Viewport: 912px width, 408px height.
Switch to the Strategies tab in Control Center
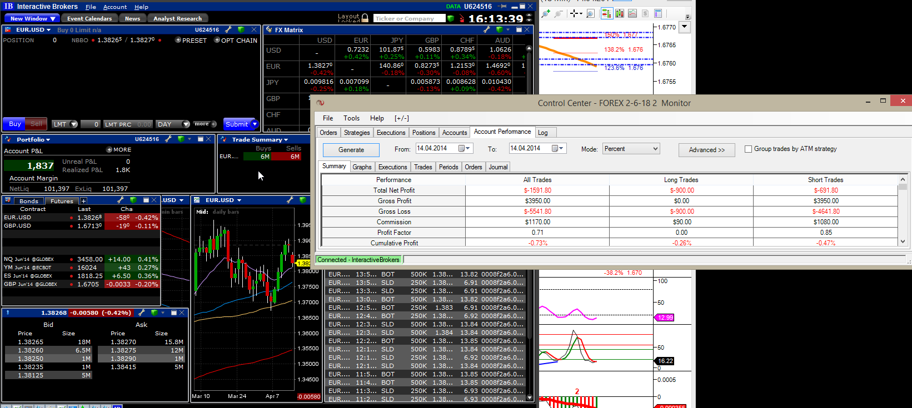click(357, 133)
